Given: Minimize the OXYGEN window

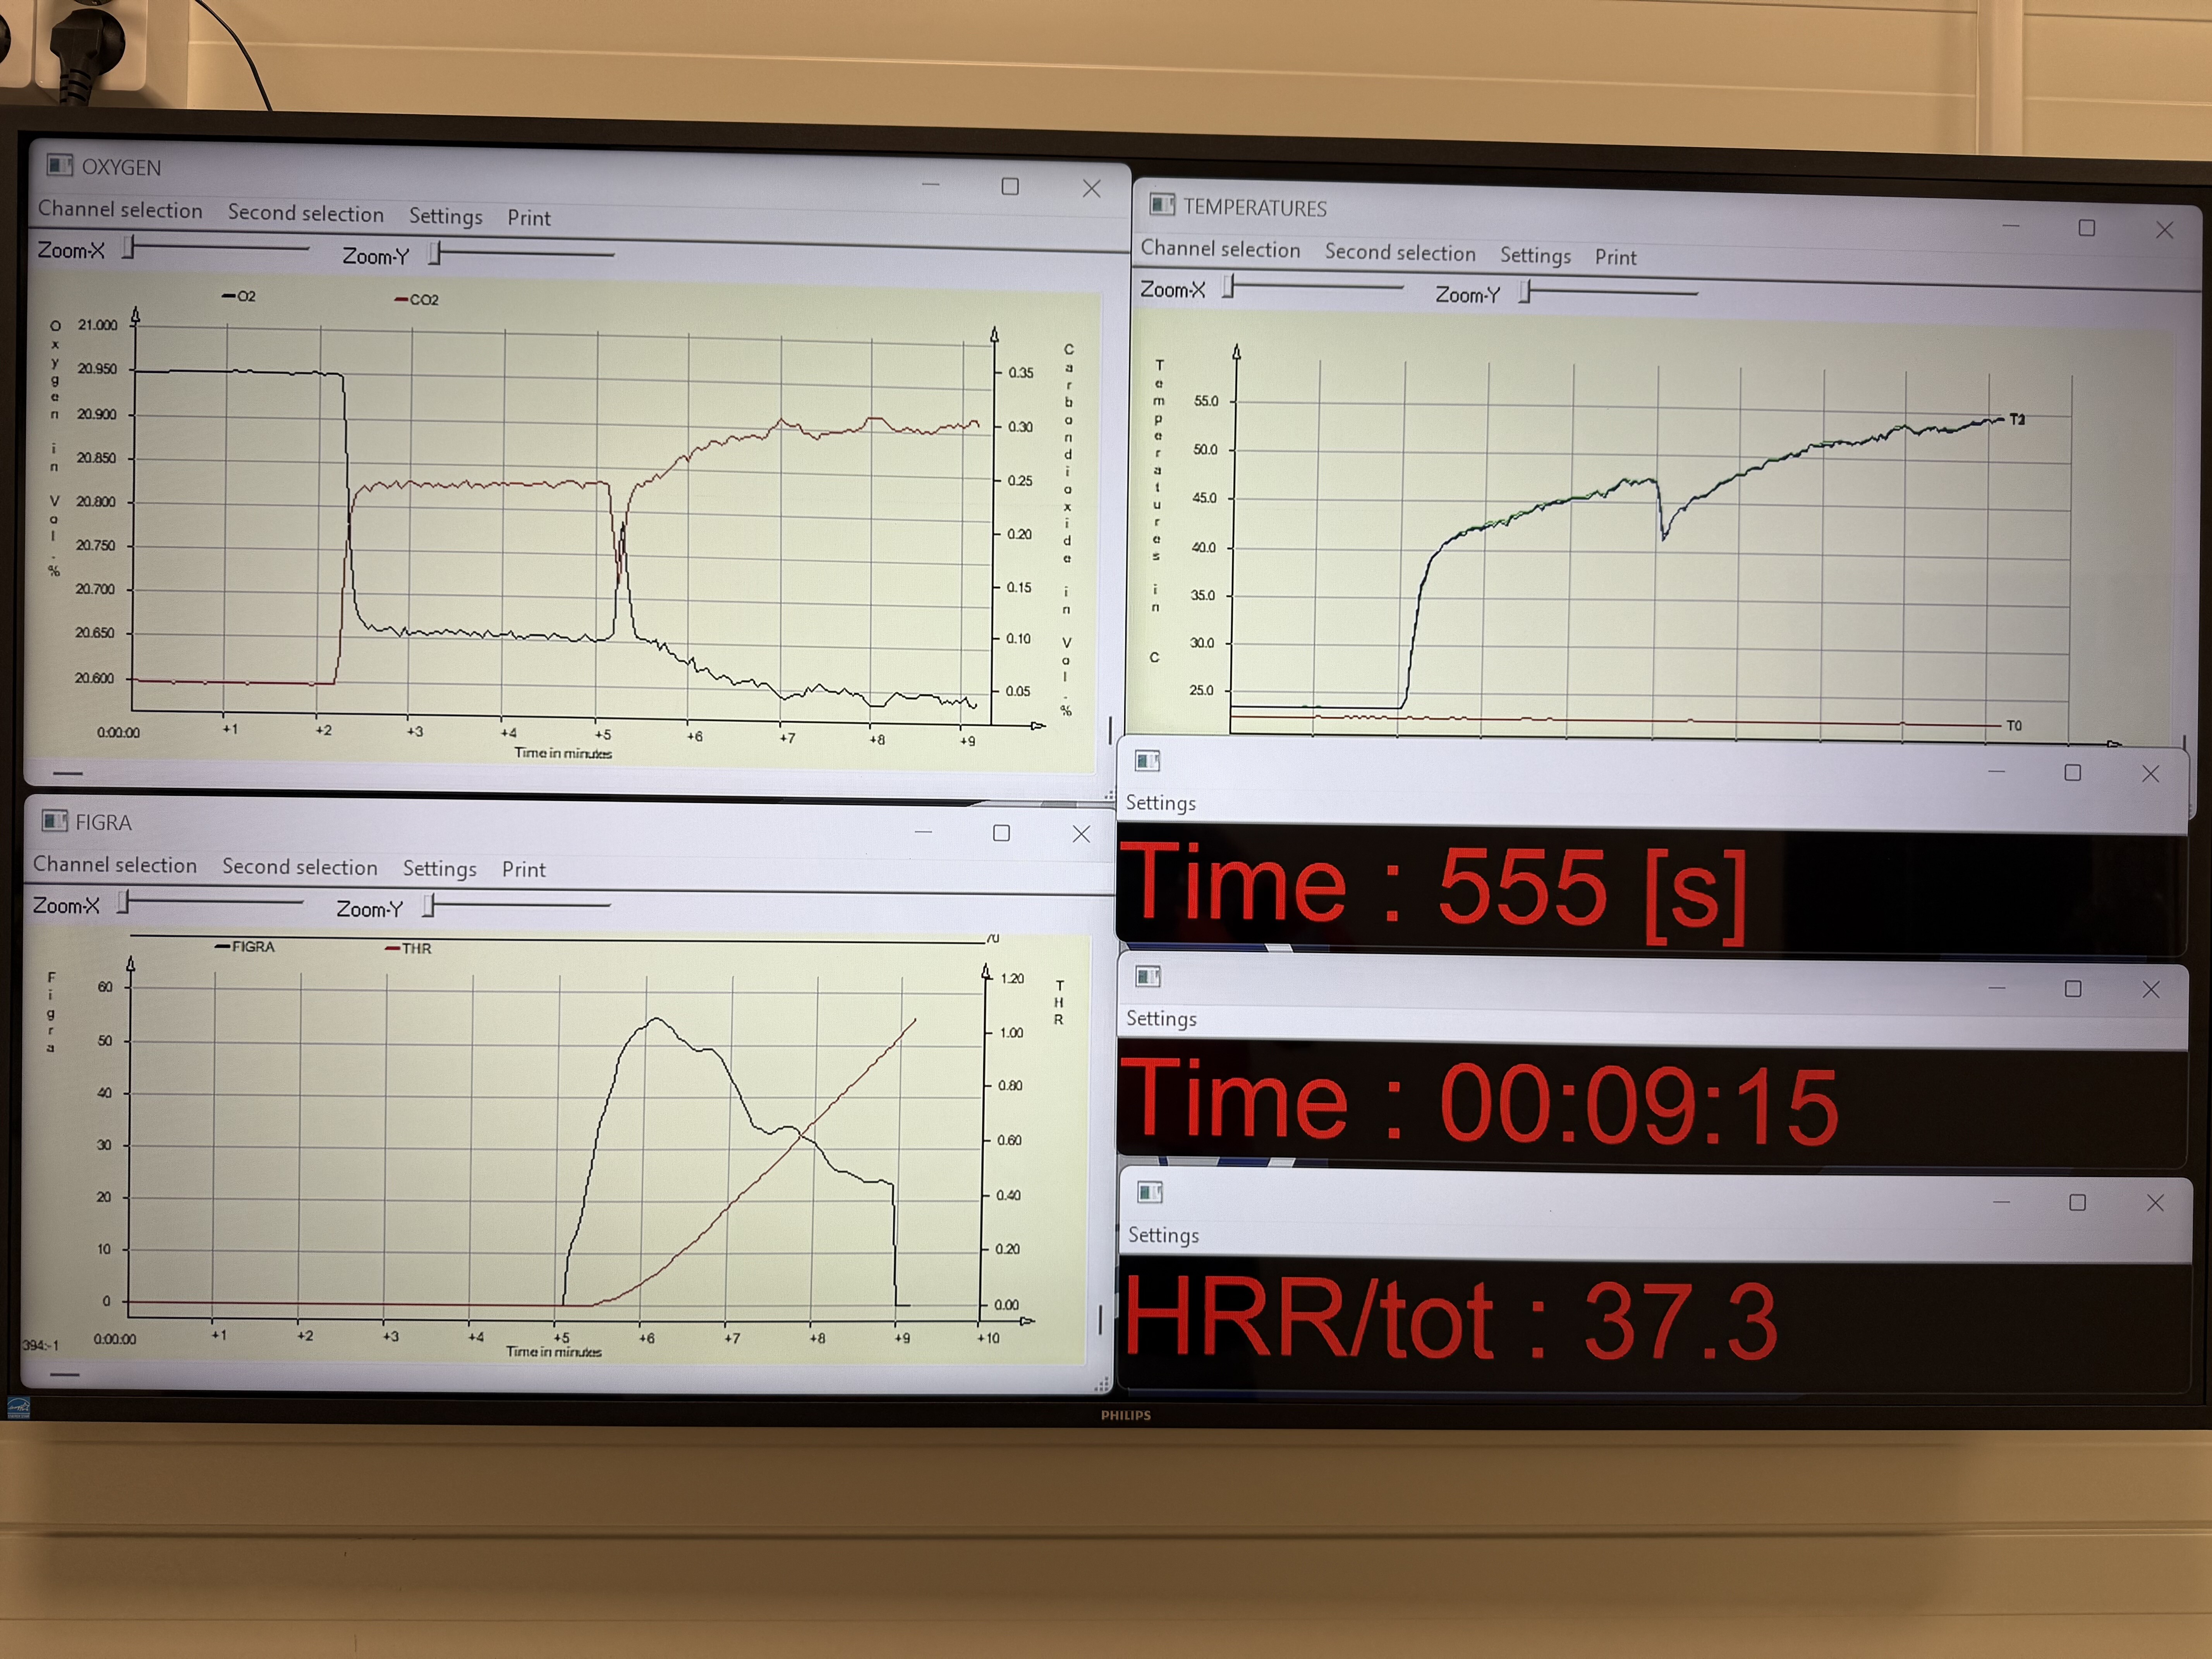Looking at the screenshot, I should click(x=931, y=185).
